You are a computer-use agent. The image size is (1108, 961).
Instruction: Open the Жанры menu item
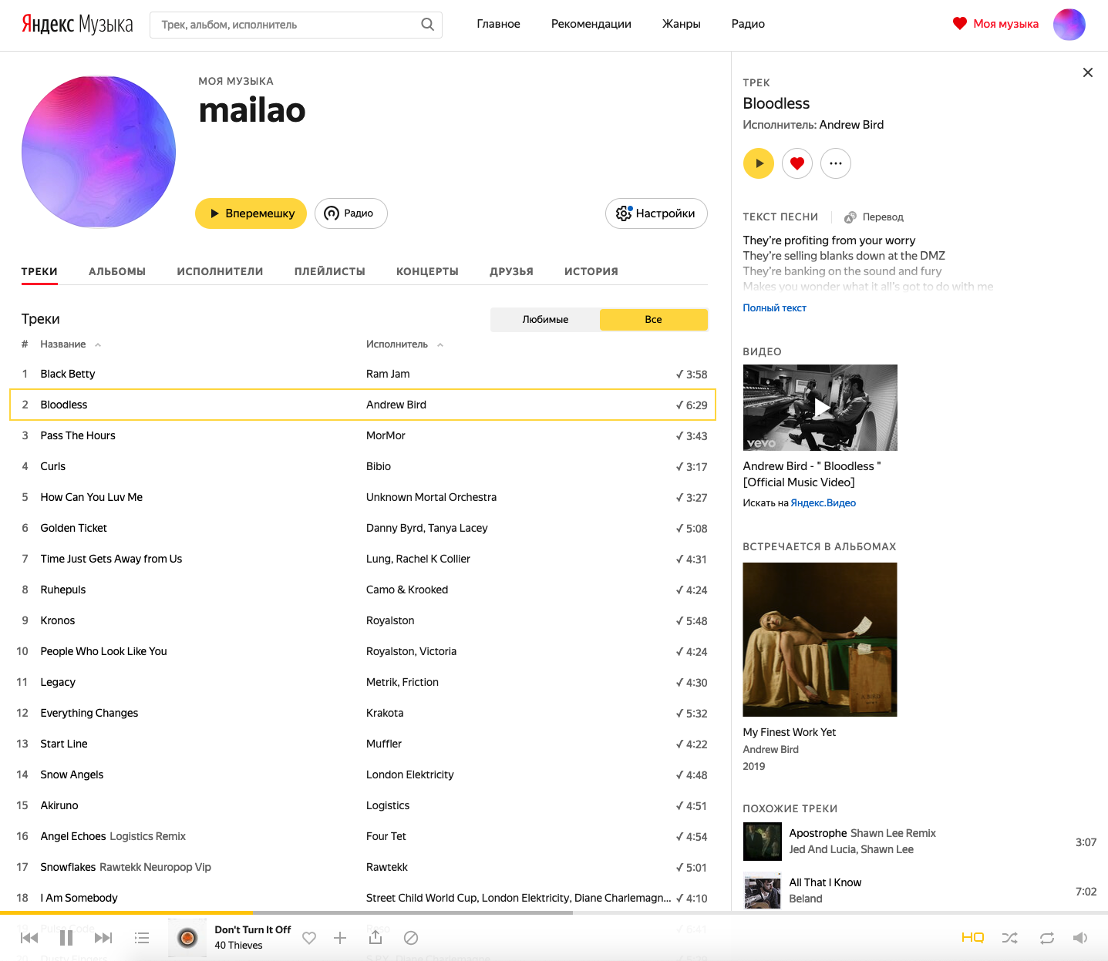point(681,24)
